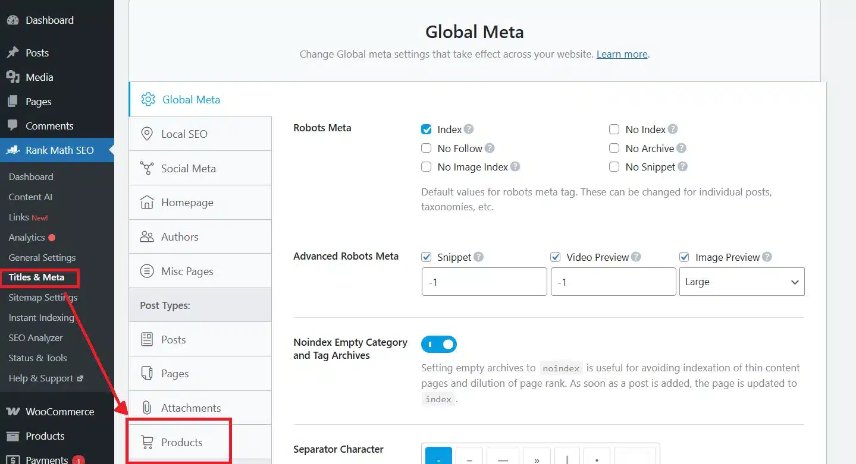Disable the Snippet checkbox

(x=427, y=257)
